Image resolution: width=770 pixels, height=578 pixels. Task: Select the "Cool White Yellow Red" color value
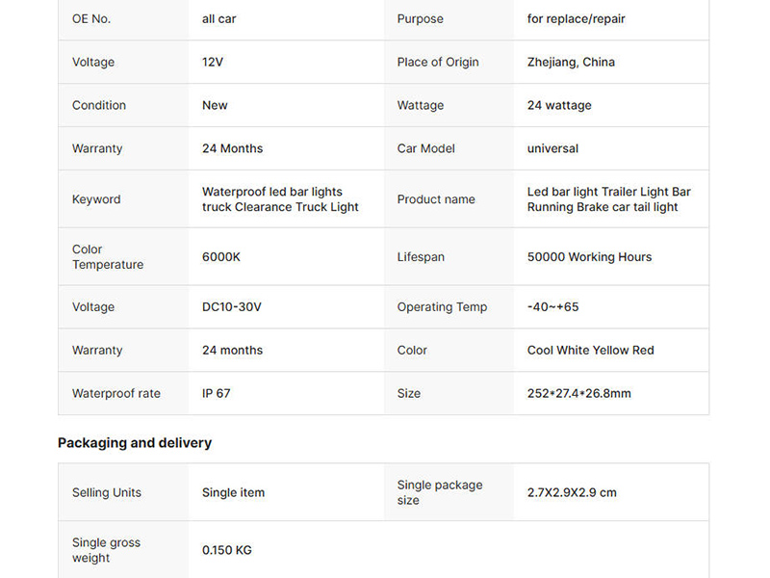pyautogui.click(x=590, y=351)
